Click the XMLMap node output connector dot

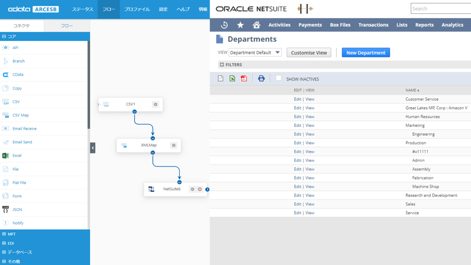pyautogui.click(x=153, y=153)
